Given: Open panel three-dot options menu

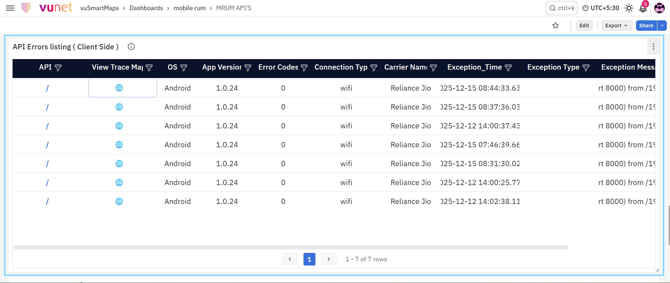Looking at the screenshot, I should [x=653, y=47].
